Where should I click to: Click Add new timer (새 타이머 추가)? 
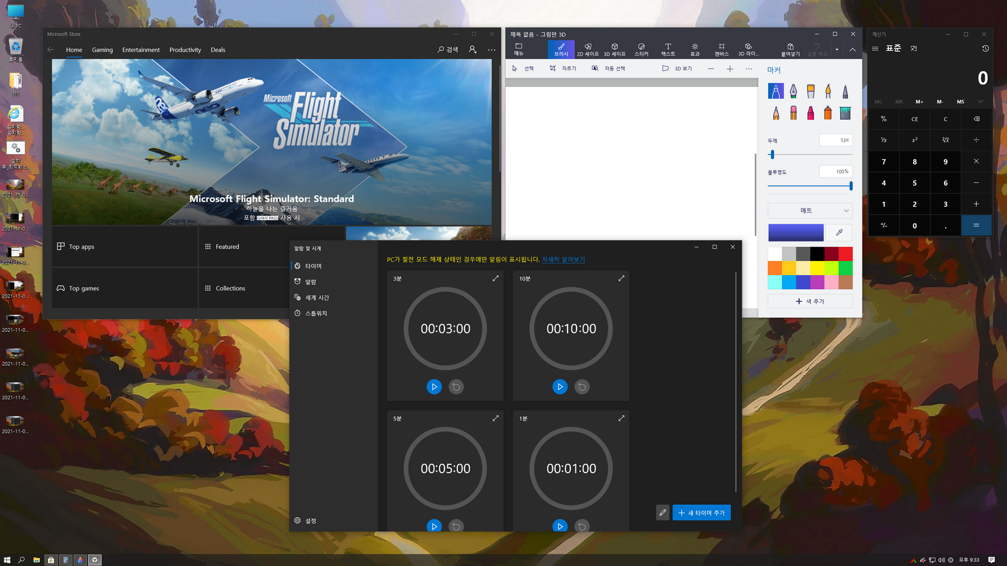coord(701,513)
